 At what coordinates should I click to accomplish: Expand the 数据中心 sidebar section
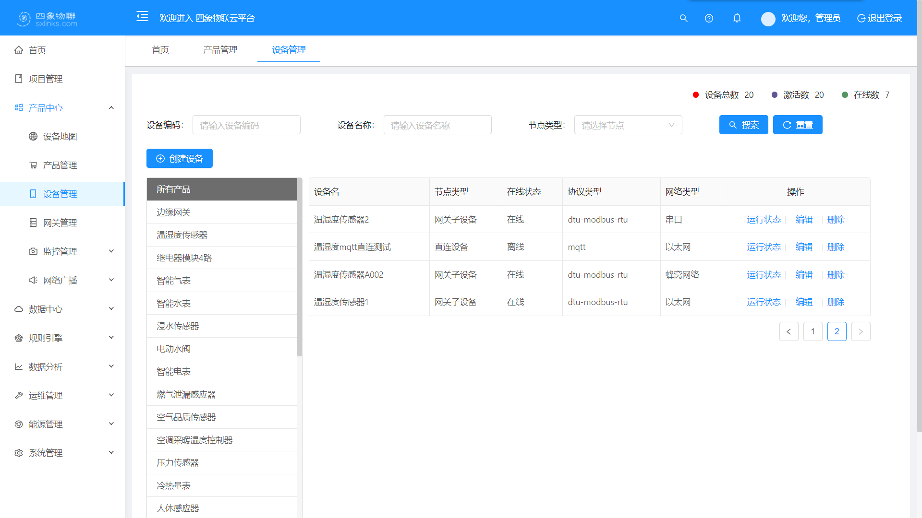point(45,309)
